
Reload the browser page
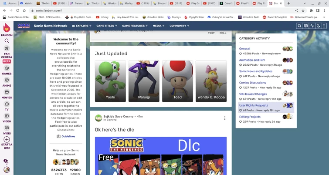(x=17, y=10)
